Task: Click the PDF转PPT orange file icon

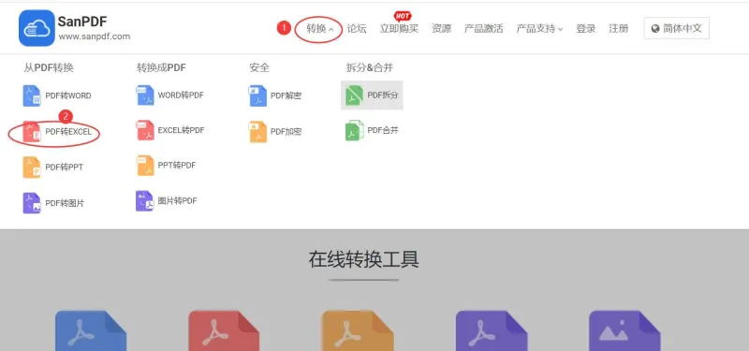Action: coord(32,168)
